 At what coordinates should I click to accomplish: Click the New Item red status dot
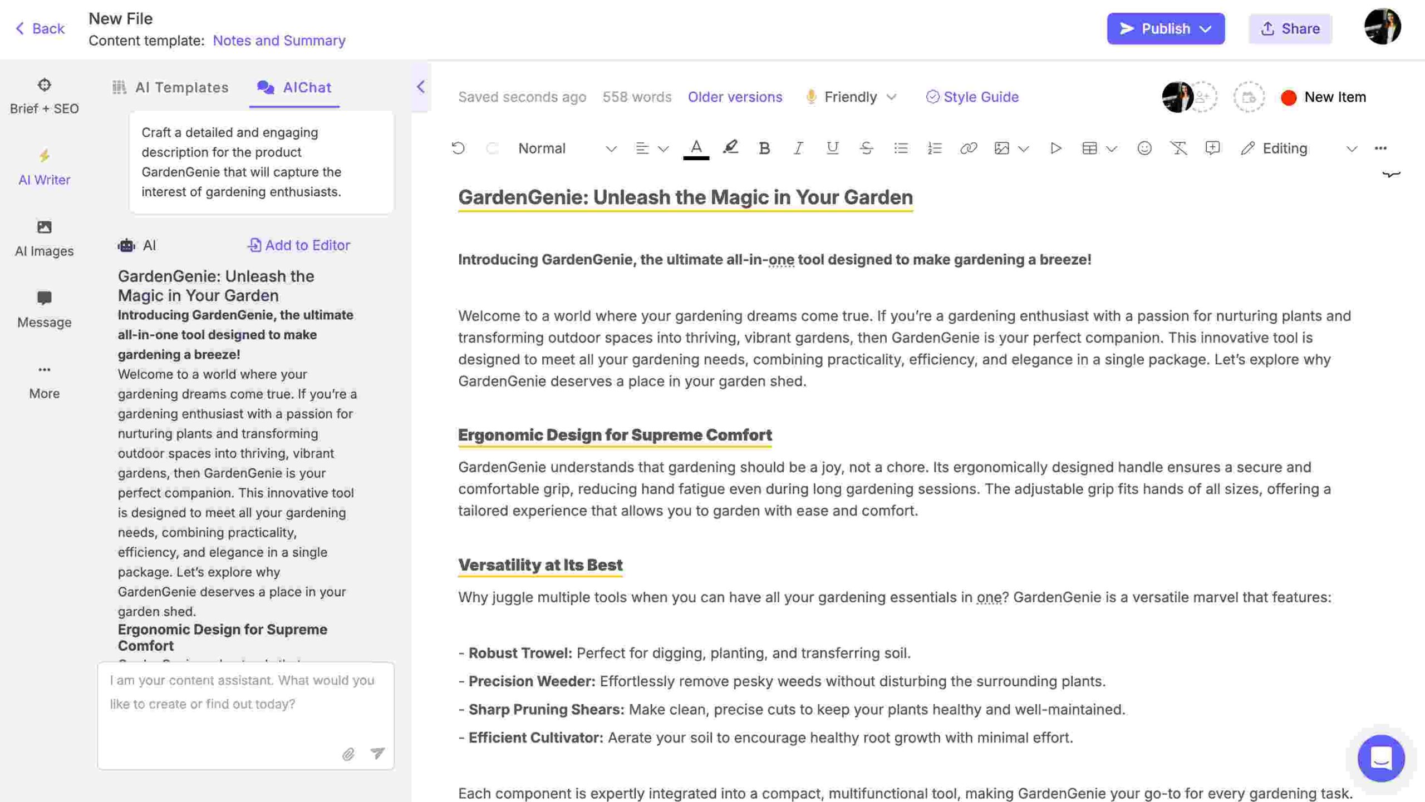point(1289,97)
